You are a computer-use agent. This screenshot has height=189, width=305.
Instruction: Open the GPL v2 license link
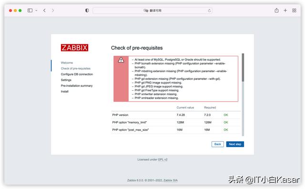tap(163, 159)
